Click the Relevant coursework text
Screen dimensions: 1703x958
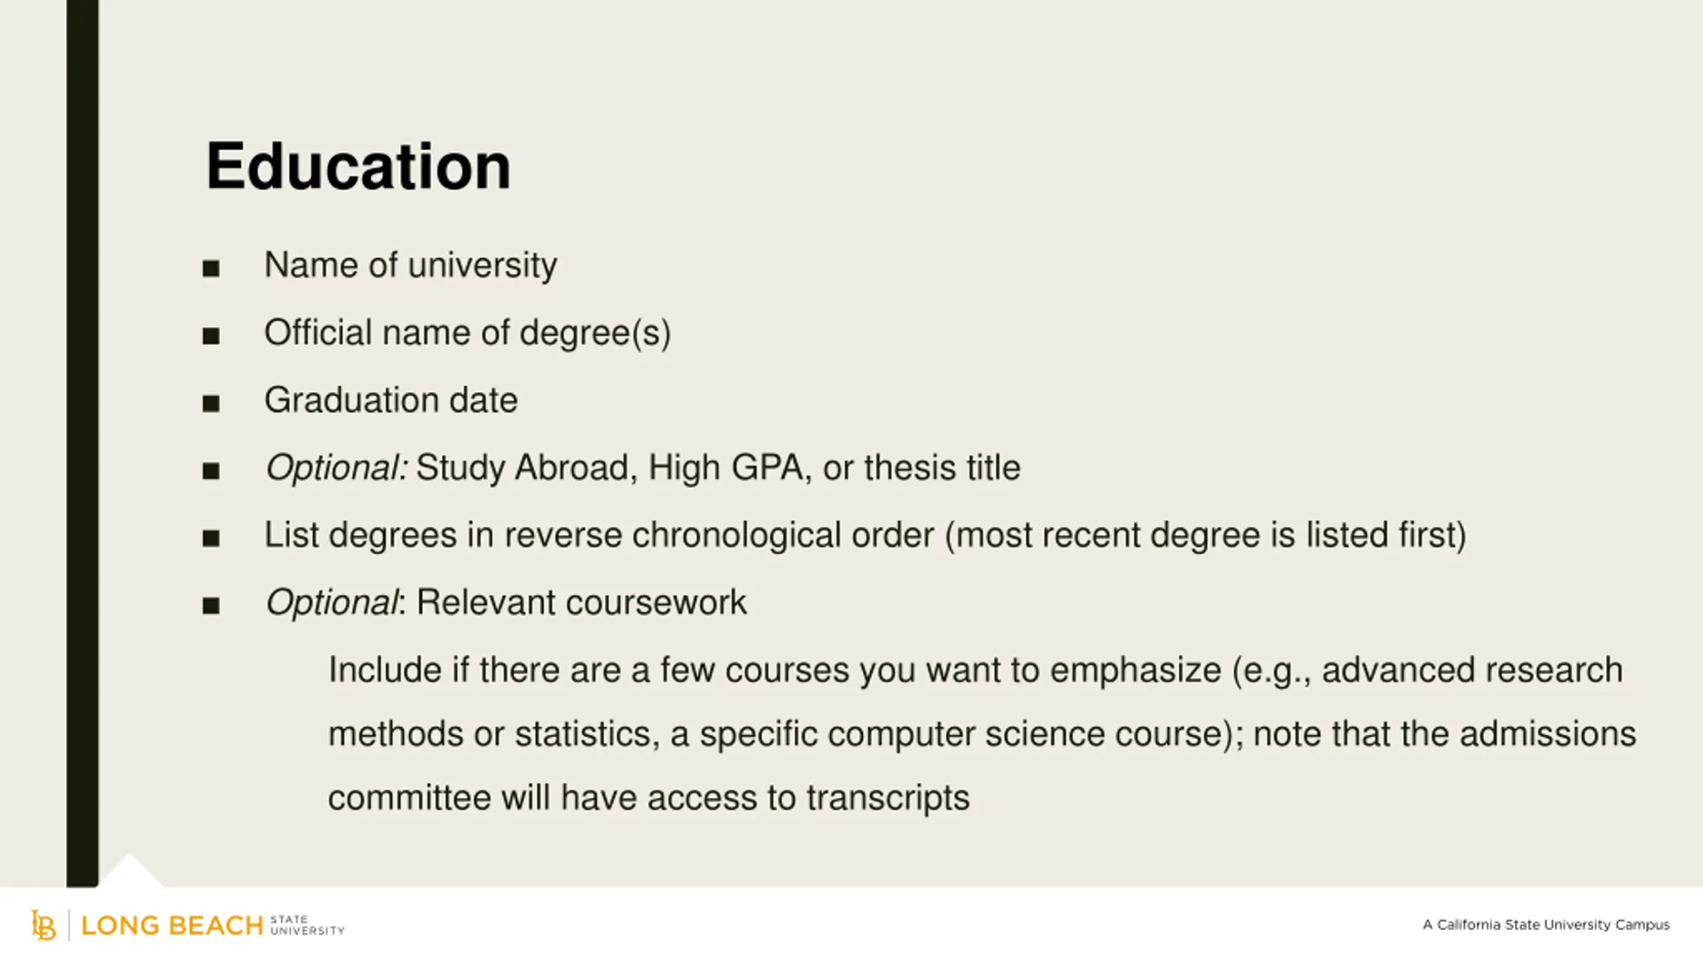point(581,602)
